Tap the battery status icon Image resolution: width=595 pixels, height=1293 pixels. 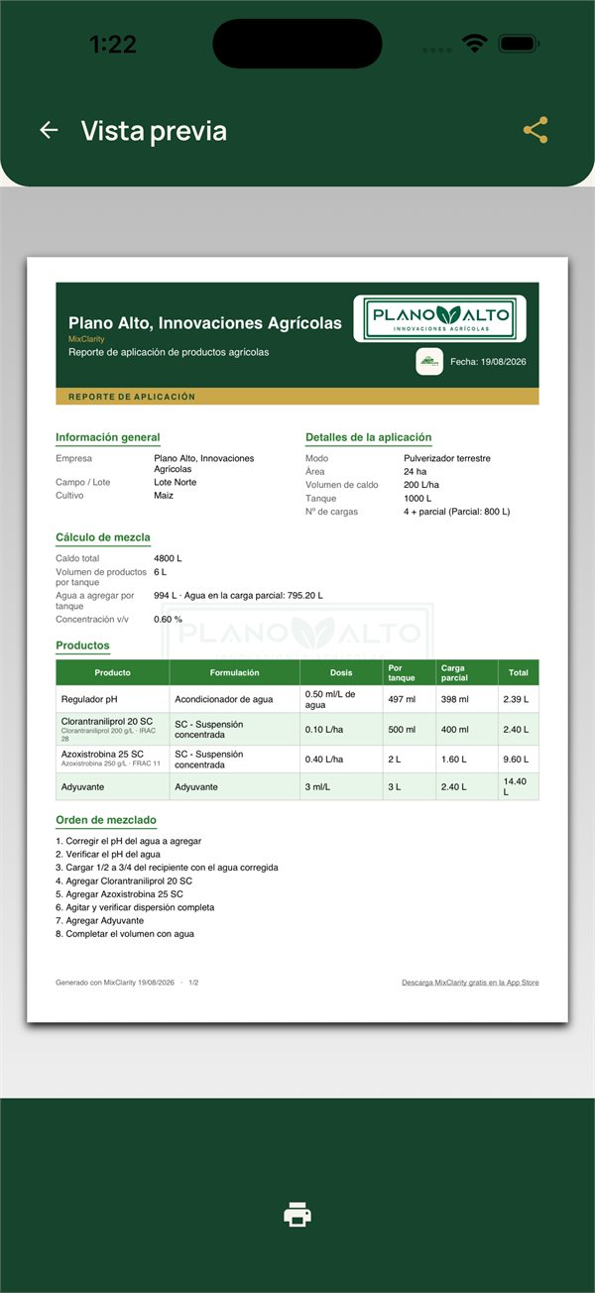[x=517, y=45]
